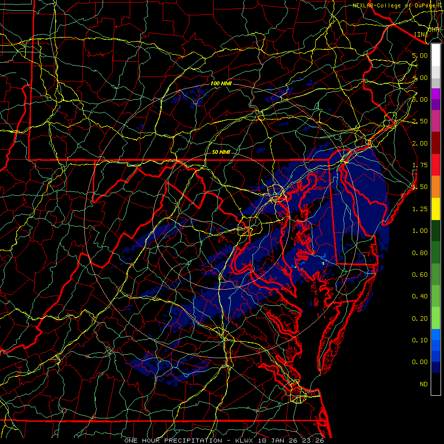
Task: Click the 2.50 legend value
Action: click(420, 121)
